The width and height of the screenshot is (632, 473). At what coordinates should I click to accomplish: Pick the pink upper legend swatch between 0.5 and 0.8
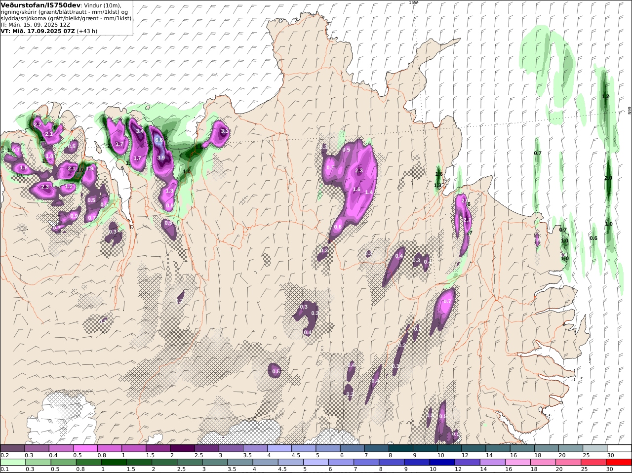[85, 448]
